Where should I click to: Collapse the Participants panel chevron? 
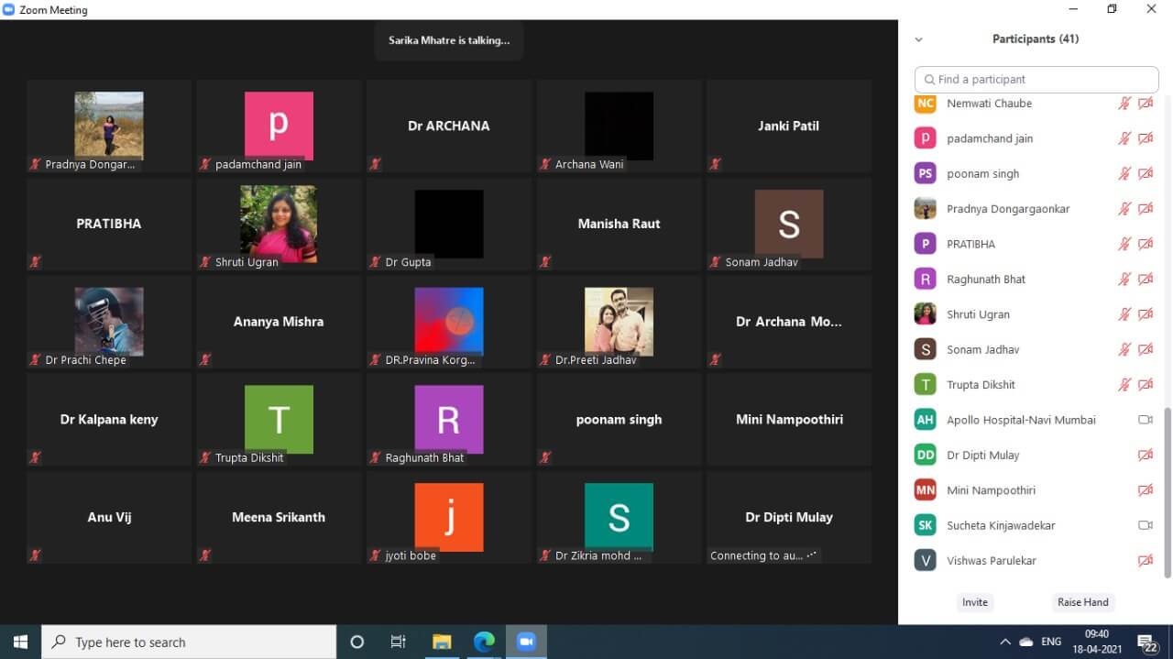click(918, 39)
